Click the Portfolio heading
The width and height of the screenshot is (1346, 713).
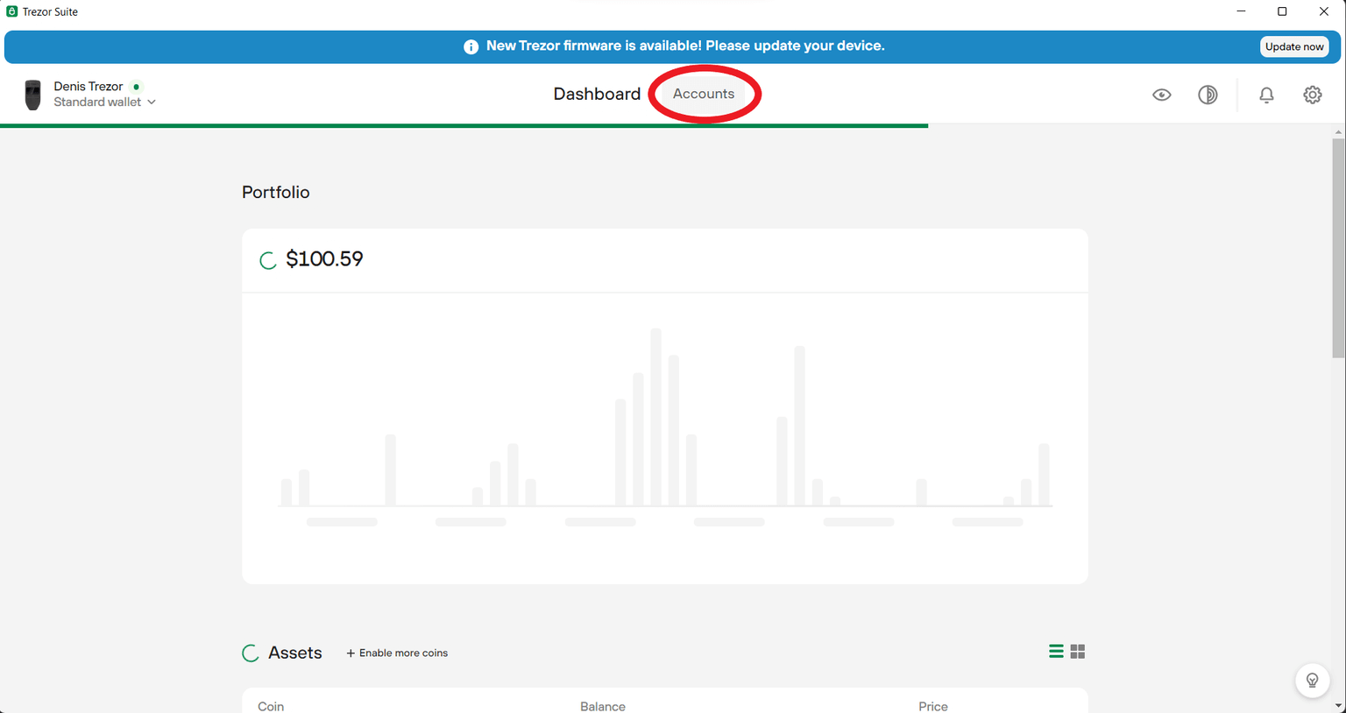(275, 192)
